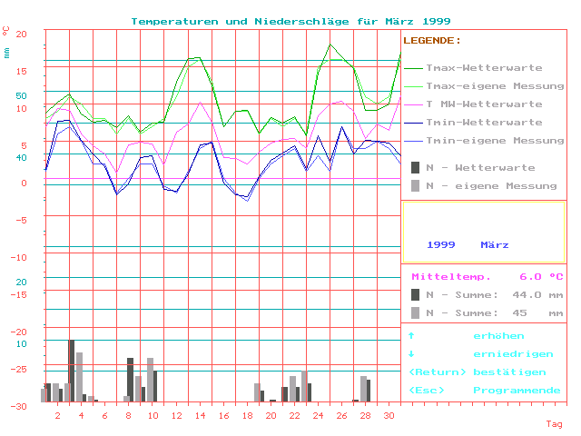The height and width of the screenshot is (436, 581).
Task: Click the month März in the yellow box
Action: pyautogui.click(x=495, y=245)
